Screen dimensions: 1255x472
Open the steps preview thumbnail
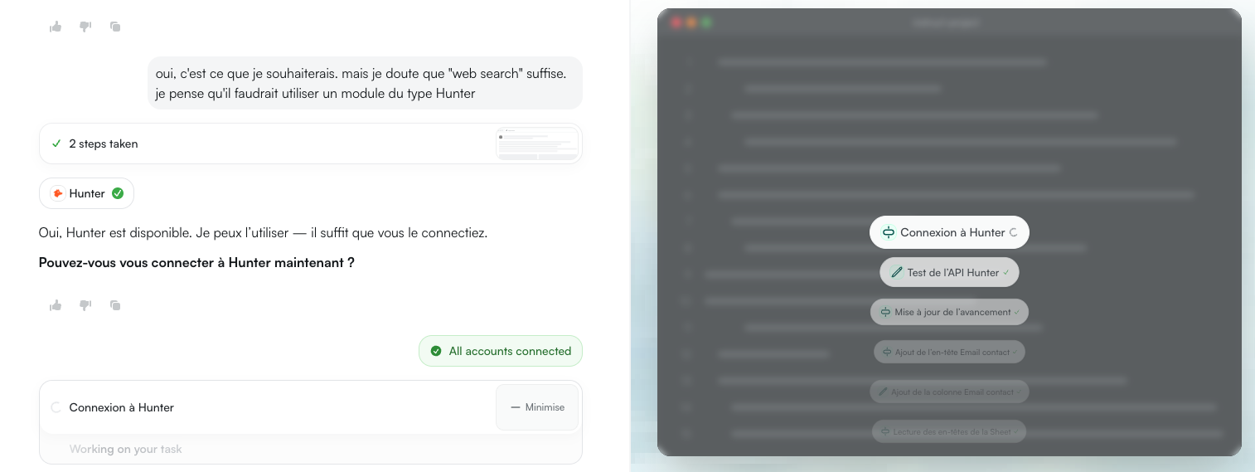tap(536, 144)
